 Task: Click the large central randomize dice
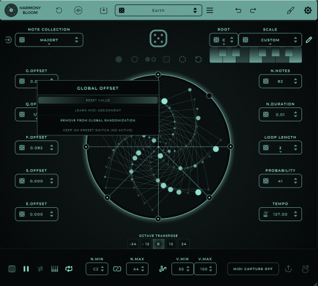point(158,38)
